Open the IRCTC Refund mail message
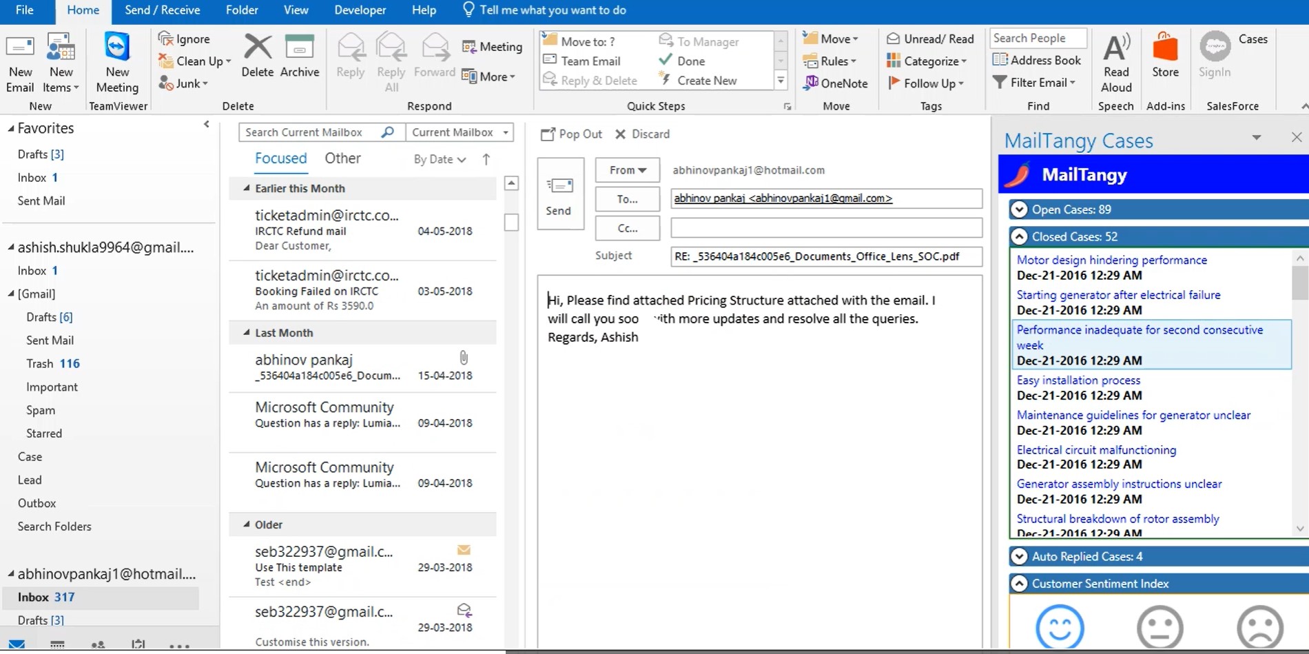The width and height of the screenshot is (1309, 654). tap(362, 230)
